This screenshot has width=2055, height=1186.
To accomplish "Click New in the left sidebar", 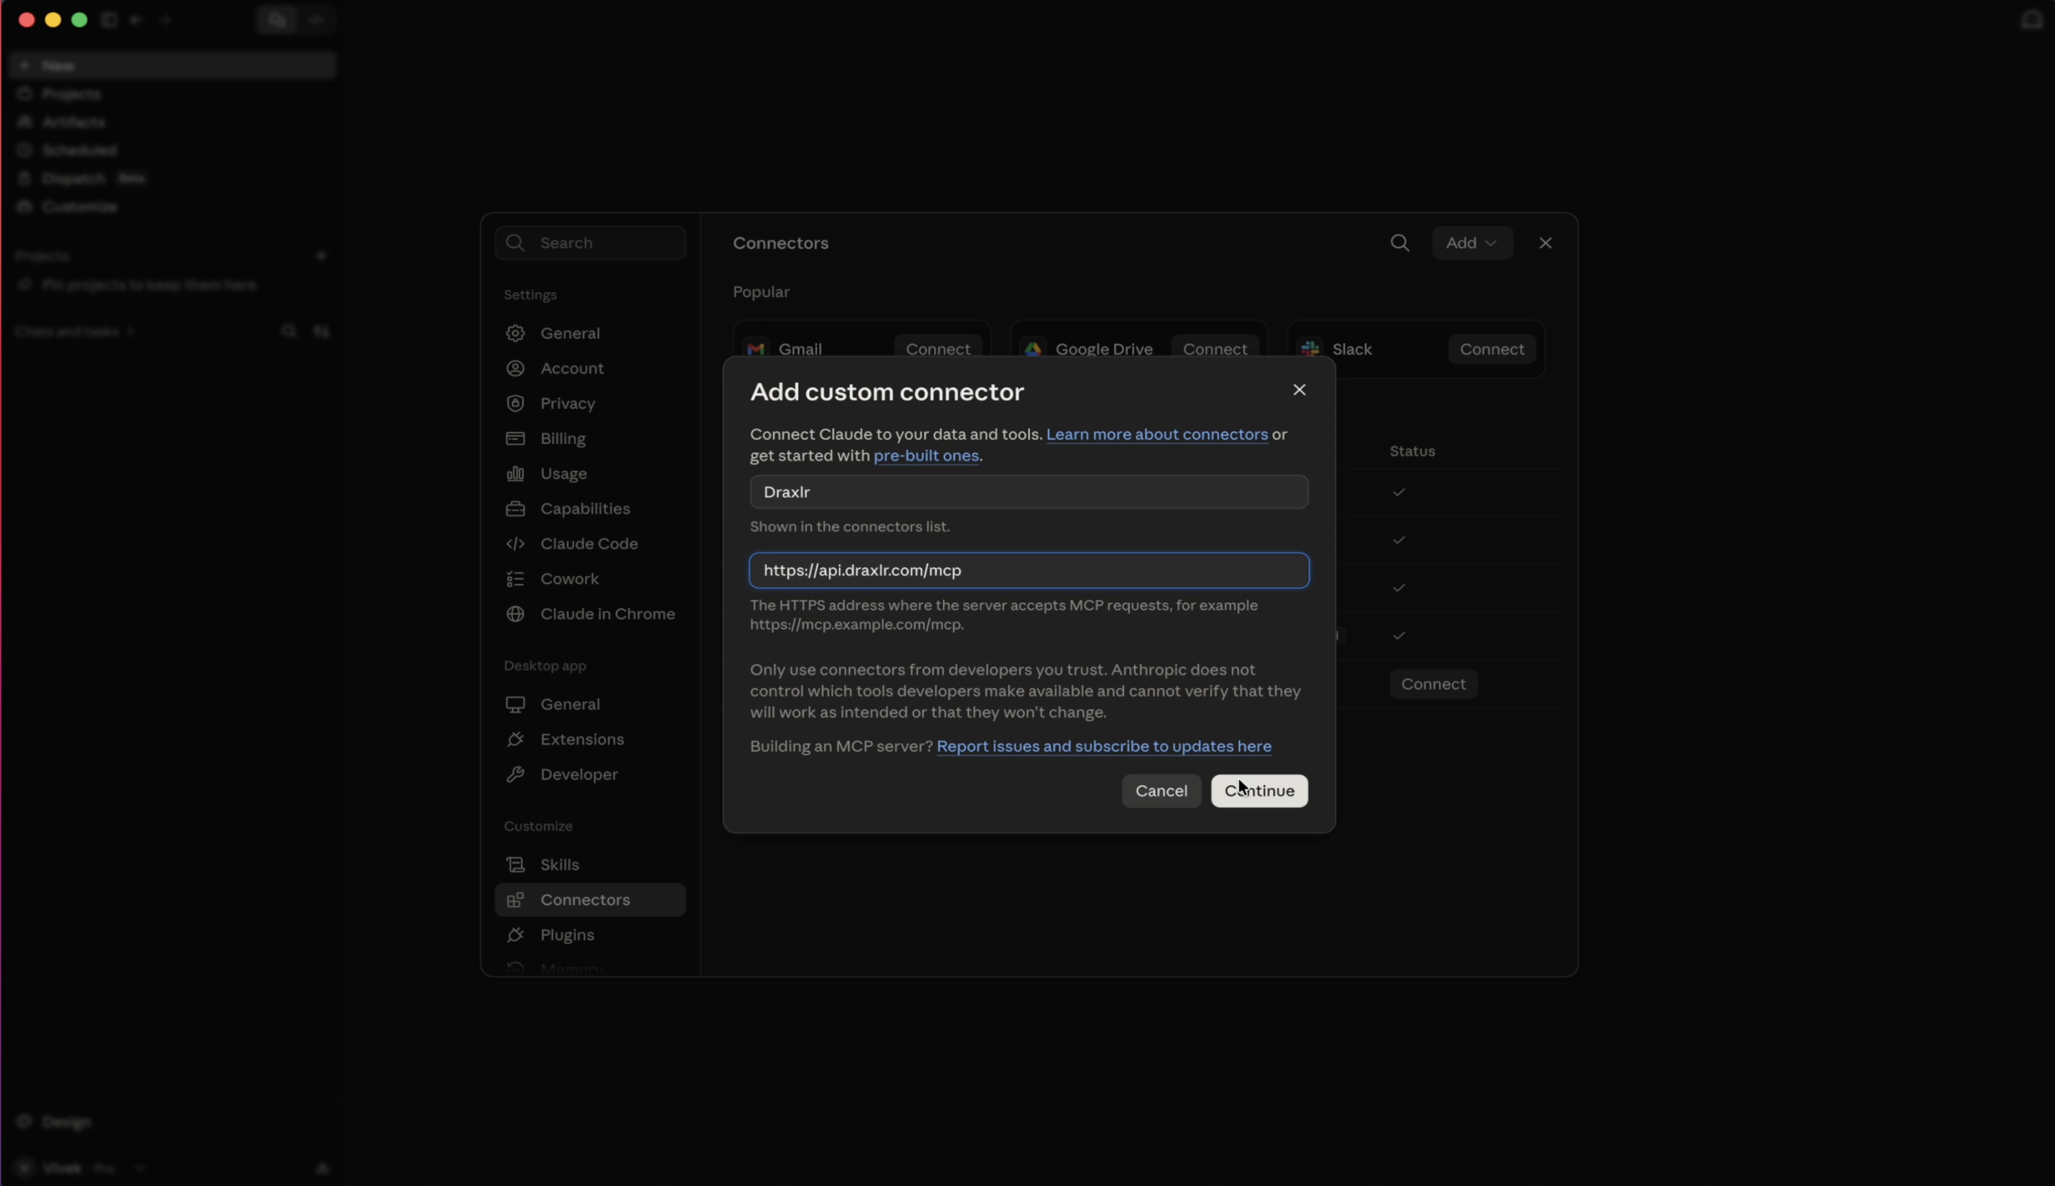I will click(x=172, y=65).
